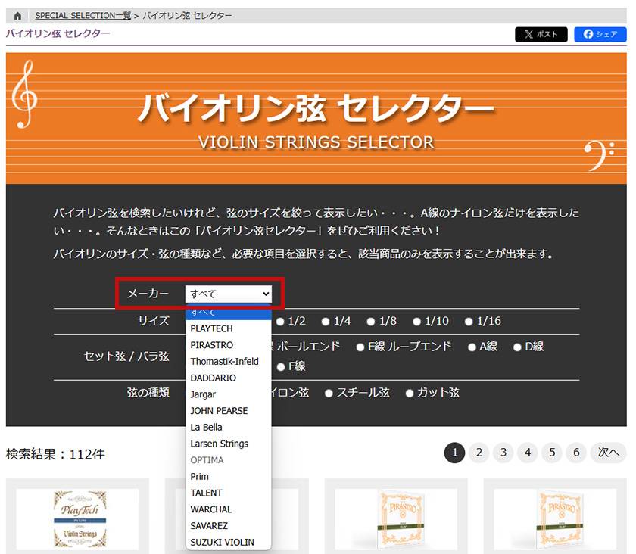
Task: Choose Jargar in maker list
Action: pyautogui.click(x=229, y=394)
